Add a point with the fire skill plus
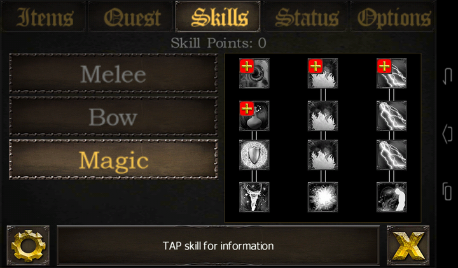The width and height of the screenshot is (458, 268). tap(316, 66)
